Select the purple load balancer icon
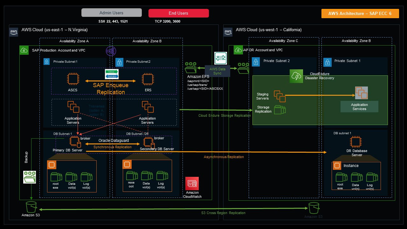Viewport: 407px width, 229px height. point(111,51)
